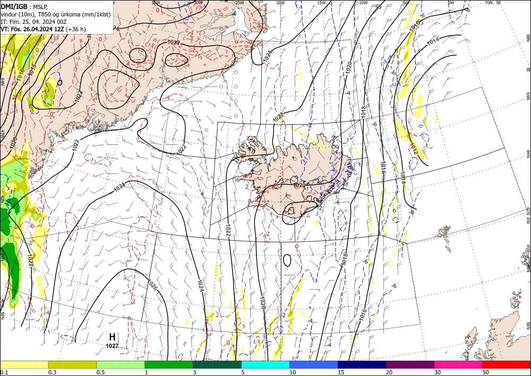Click the '25W' longitude label at top
The image size is (531, 376).
tap(239, 3)
